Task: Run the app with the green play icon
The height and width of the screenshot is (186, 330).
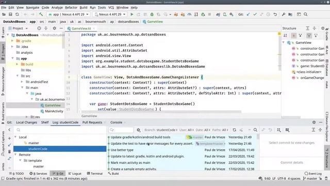Action: 132,14
